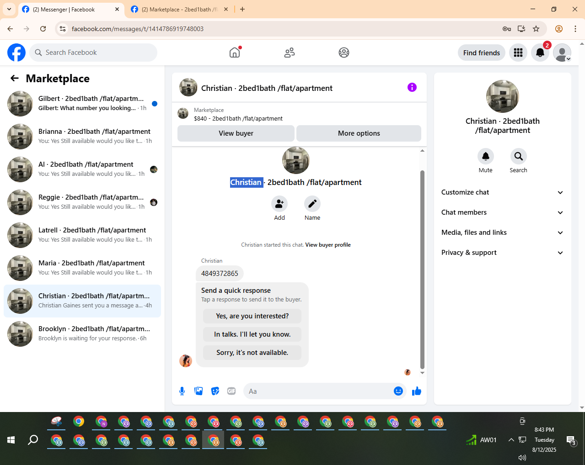585x465 pixels.
Task: Open a new browser tab
Action: (x=242, y=9)
